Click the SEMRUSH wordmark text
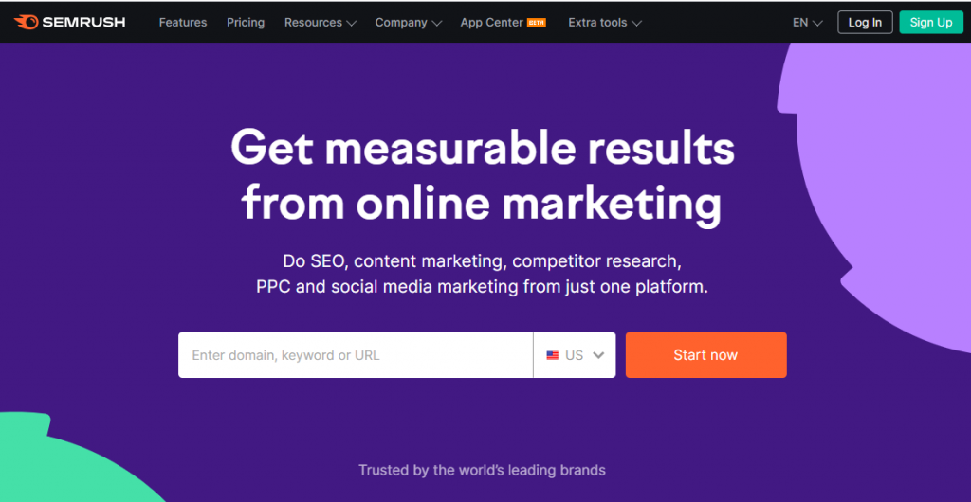The width and height of the screenshot is (971, 502). (83, 22)
